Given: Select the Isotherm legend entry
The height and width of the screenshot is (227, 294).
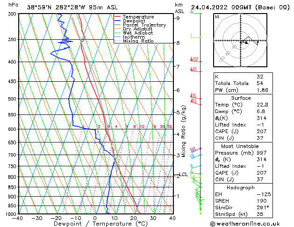Looking at the screenshot, I should click(129, 37).
